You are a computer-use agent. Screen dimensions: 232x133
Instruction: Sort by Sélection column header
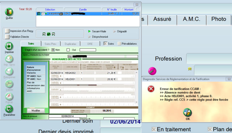click(x=50, y=10)
